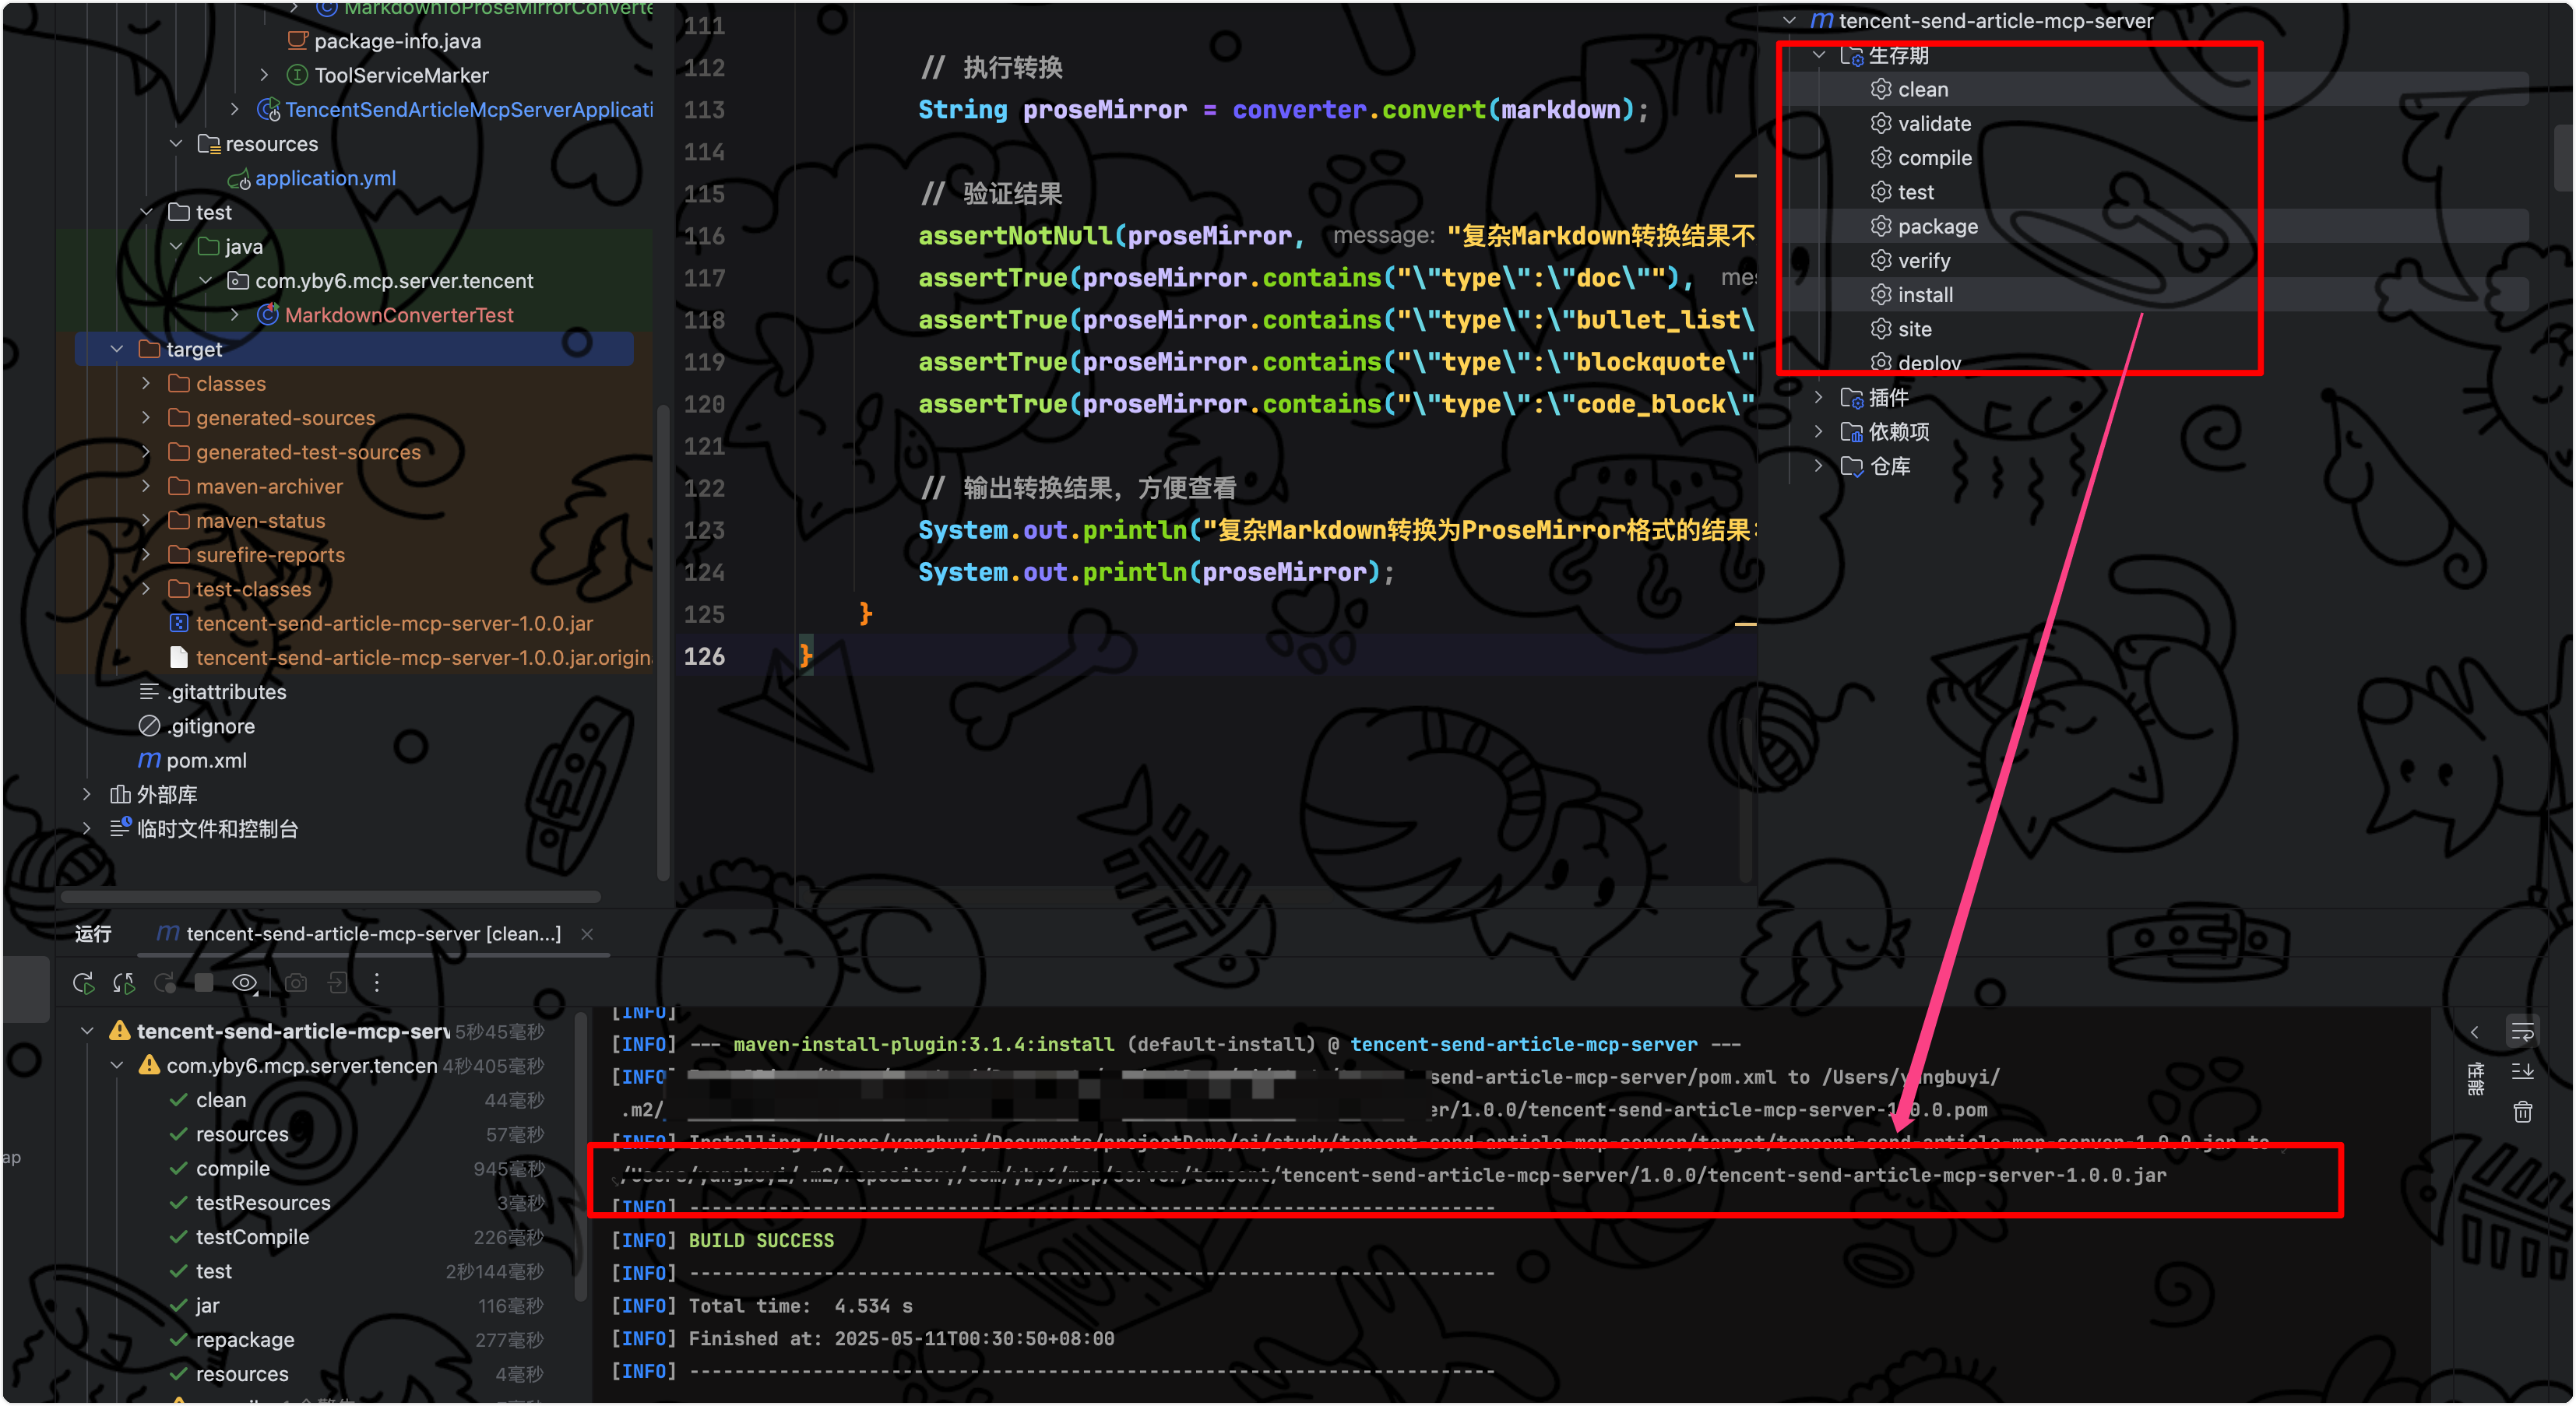Screen dimensions: 2576x1406
Task: Select the tencent-send-article-mcp-server run tab
Action: click(x=372, y=934)
